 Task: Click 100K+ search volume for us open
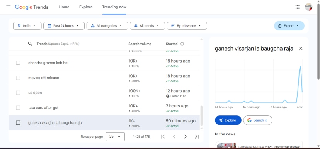[134, 91]
